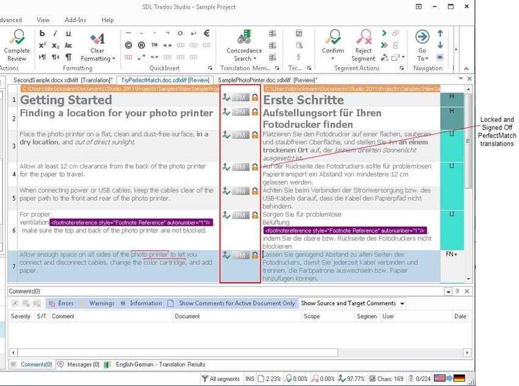The width and height of the screenshot is (519, 386).
Task: Open the Clear Formatting dropdown
Action: [114, 59]
